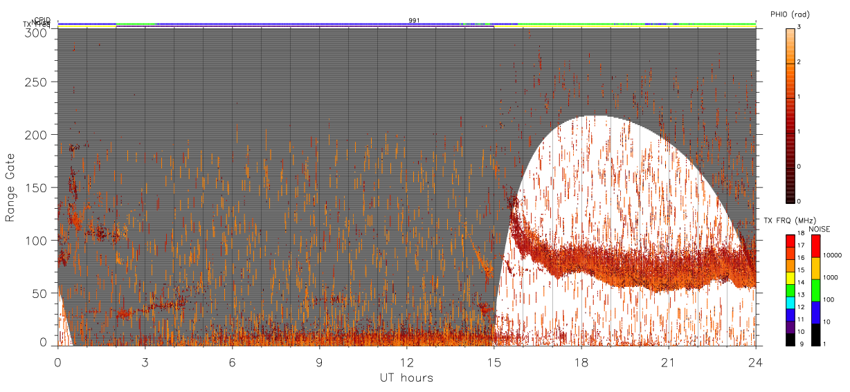Click the NOISE legend value 100
Image resolution: width=850 pixels, height=392 pixels.
(x=829, y=299)
